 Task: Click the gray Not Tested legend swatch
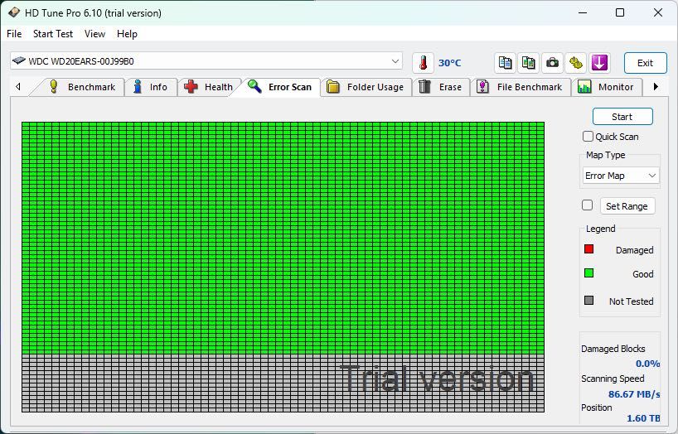pos(588,300)
